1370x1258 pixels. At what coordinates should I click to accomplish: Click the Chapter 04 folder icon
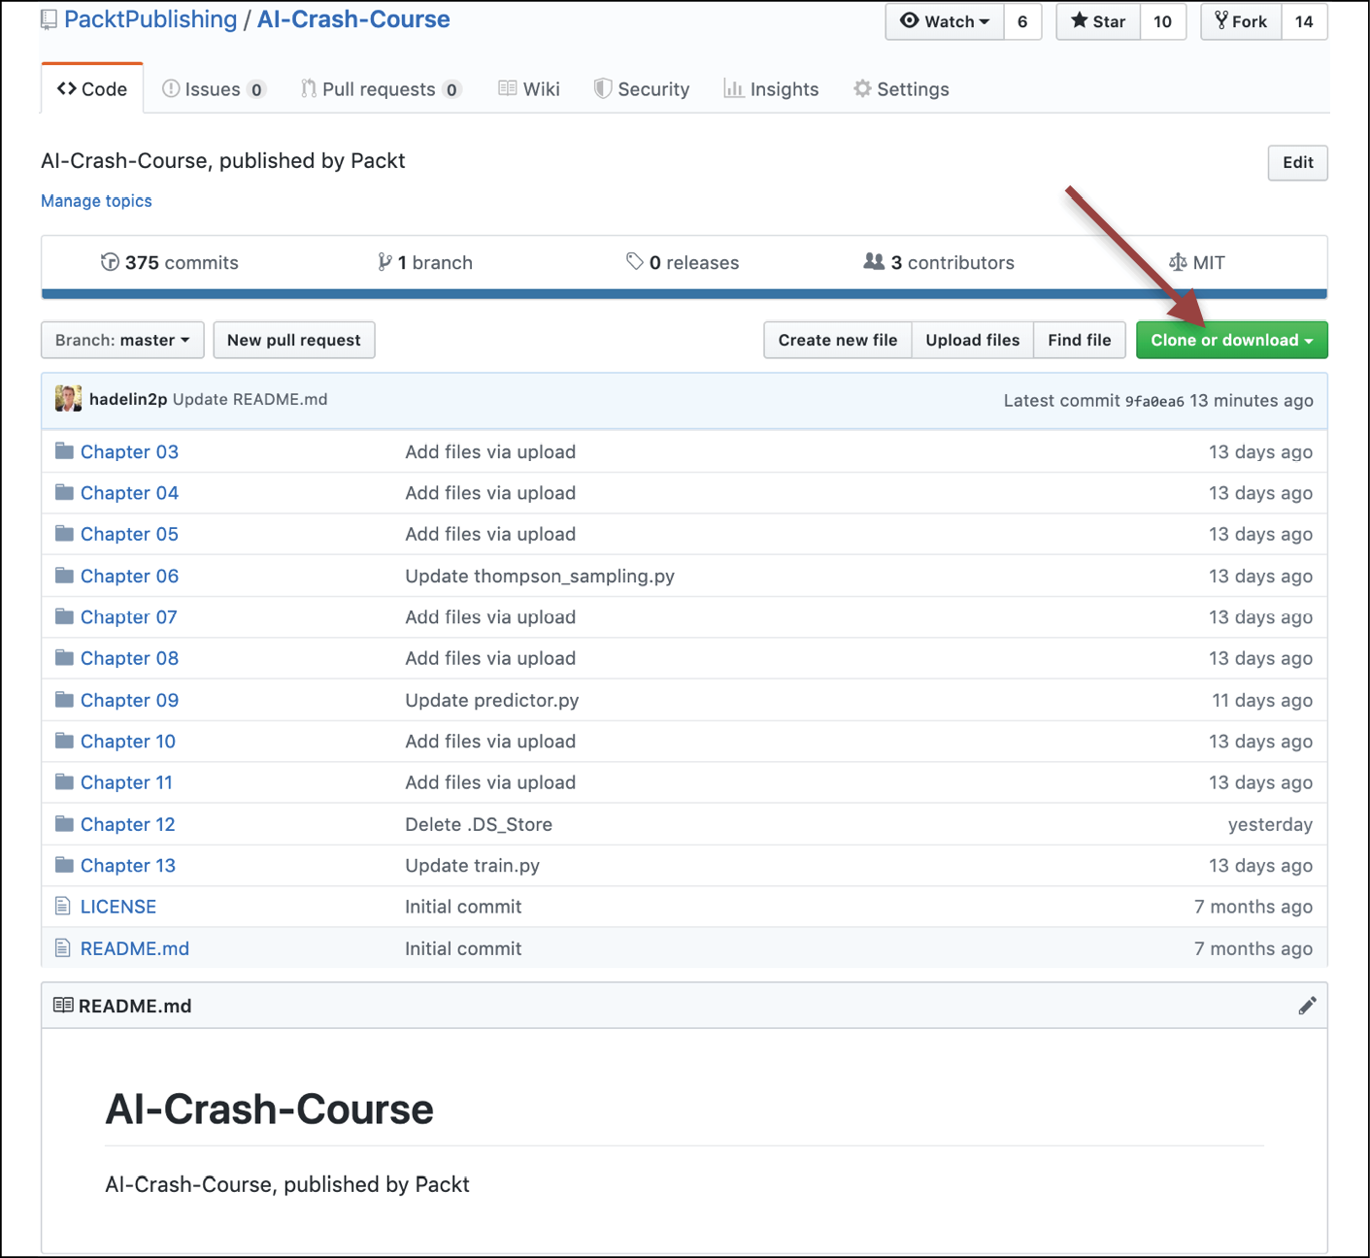[65, 492]
